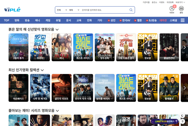Screen dimensions: 188x126
Task: Click the search magnifier icon
Action: tap(131, 10)
